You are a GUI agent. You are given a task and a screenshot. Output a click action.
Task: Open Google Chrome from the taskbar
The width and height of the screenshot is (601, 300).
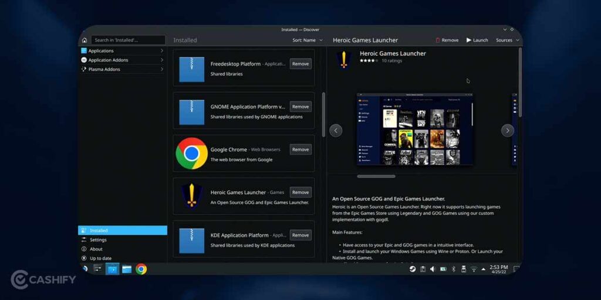141,270
